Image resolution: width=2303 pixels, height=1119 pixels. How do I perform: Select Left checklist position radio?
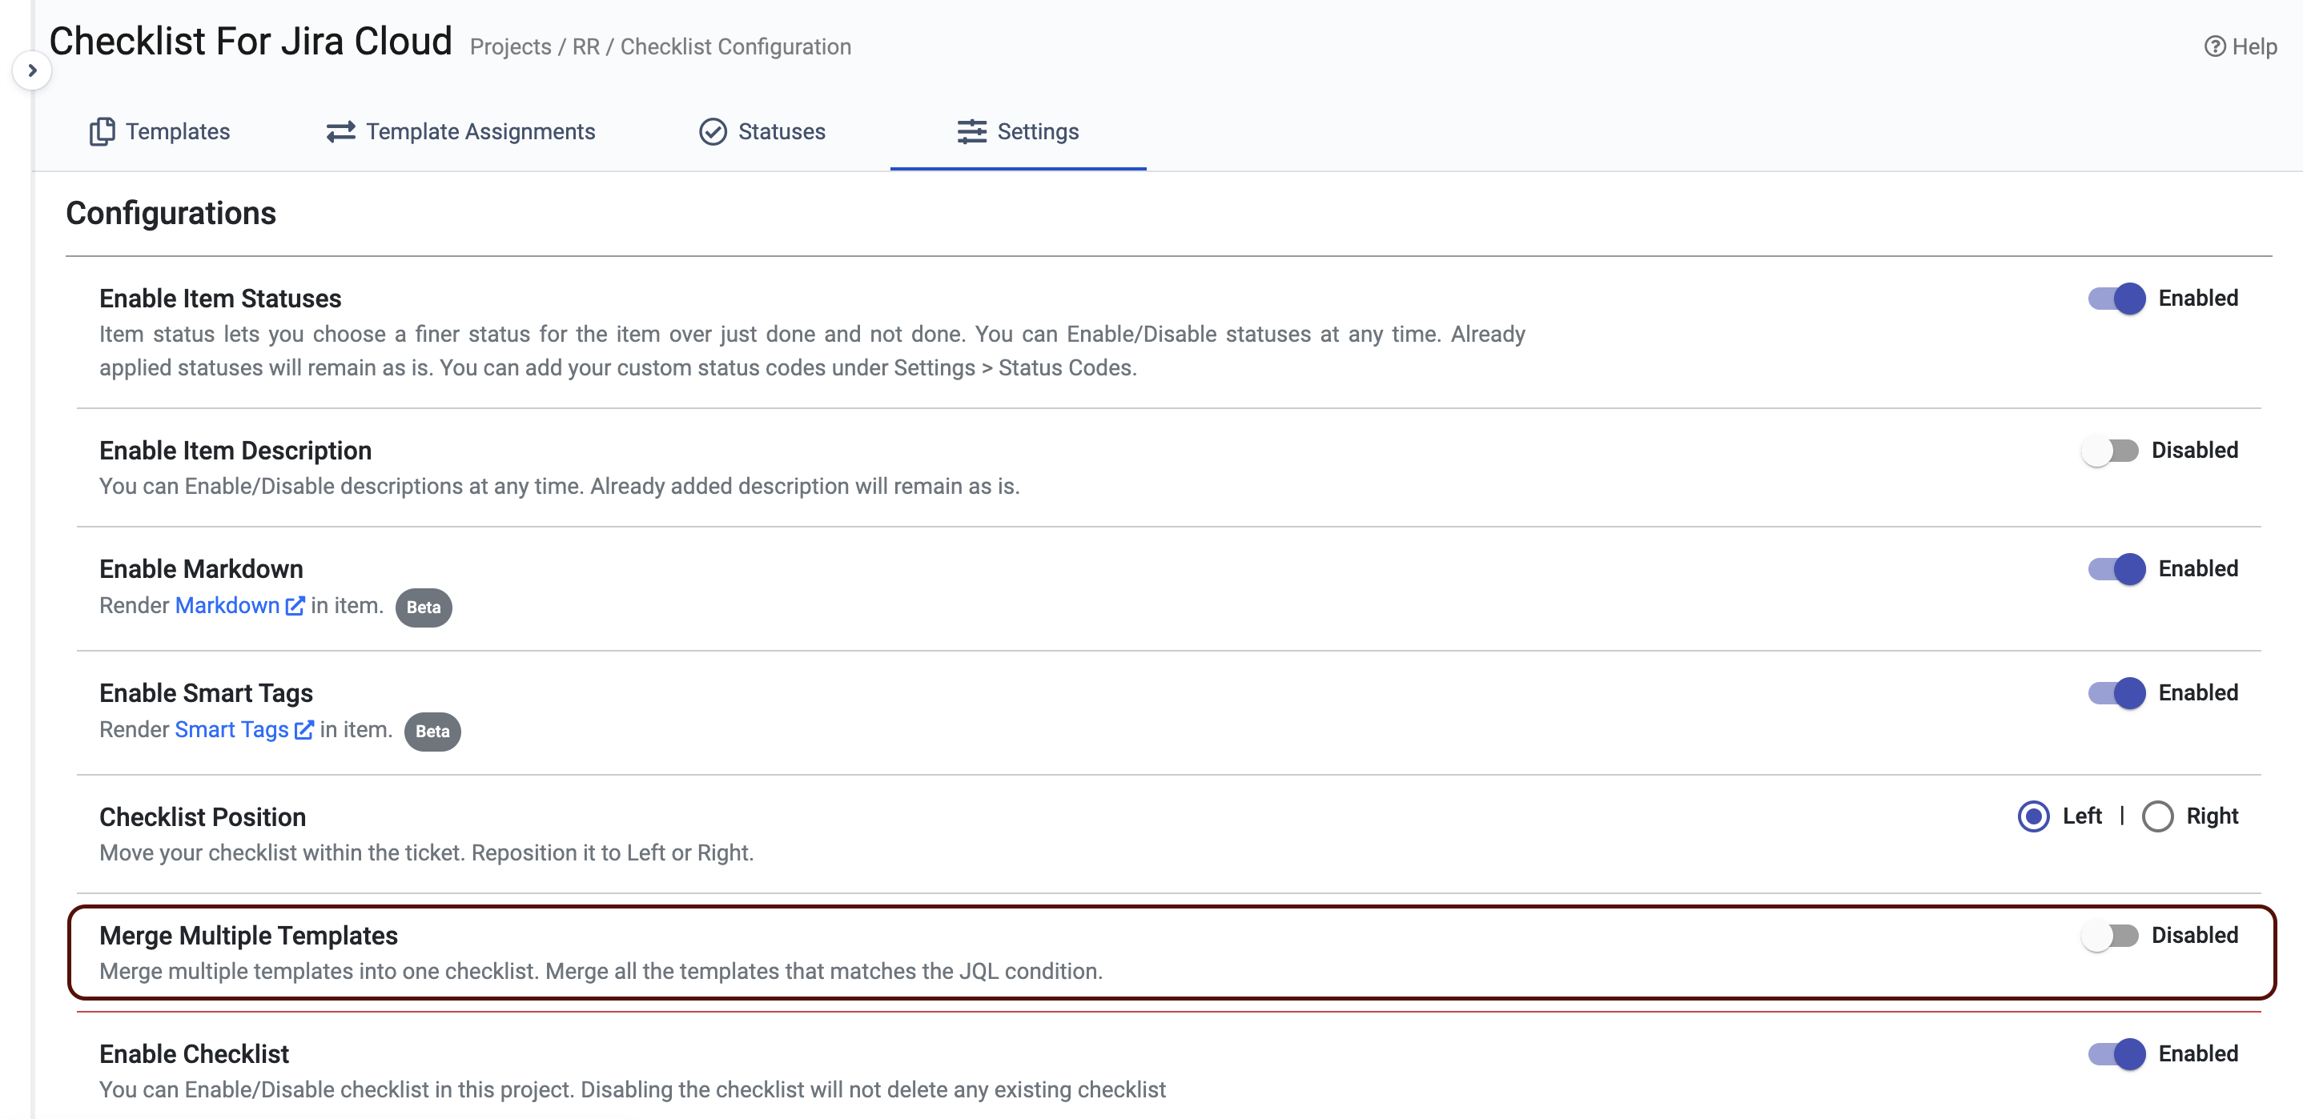[2033, 816]
